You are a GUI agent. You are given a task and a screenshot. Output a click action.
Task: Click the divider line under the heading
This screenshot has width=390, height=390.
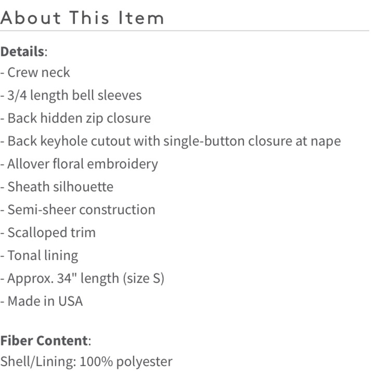point(184,30)
